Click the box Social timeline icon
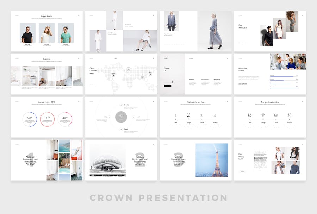This screenshot has width=317, height=214. coord(276,115)
